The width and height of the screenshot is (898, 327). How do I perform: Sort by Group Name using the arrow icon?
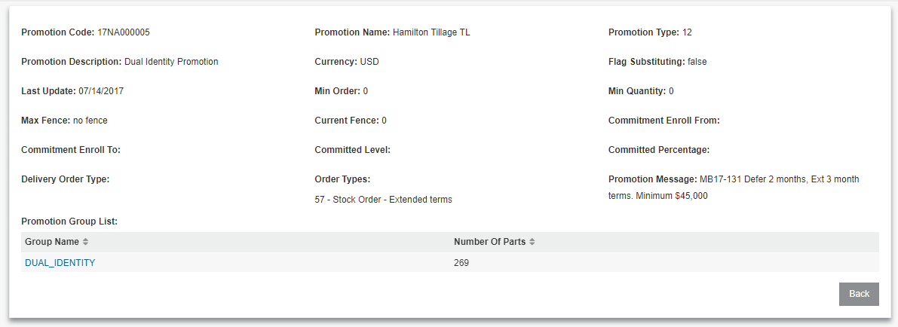point(85,243)
